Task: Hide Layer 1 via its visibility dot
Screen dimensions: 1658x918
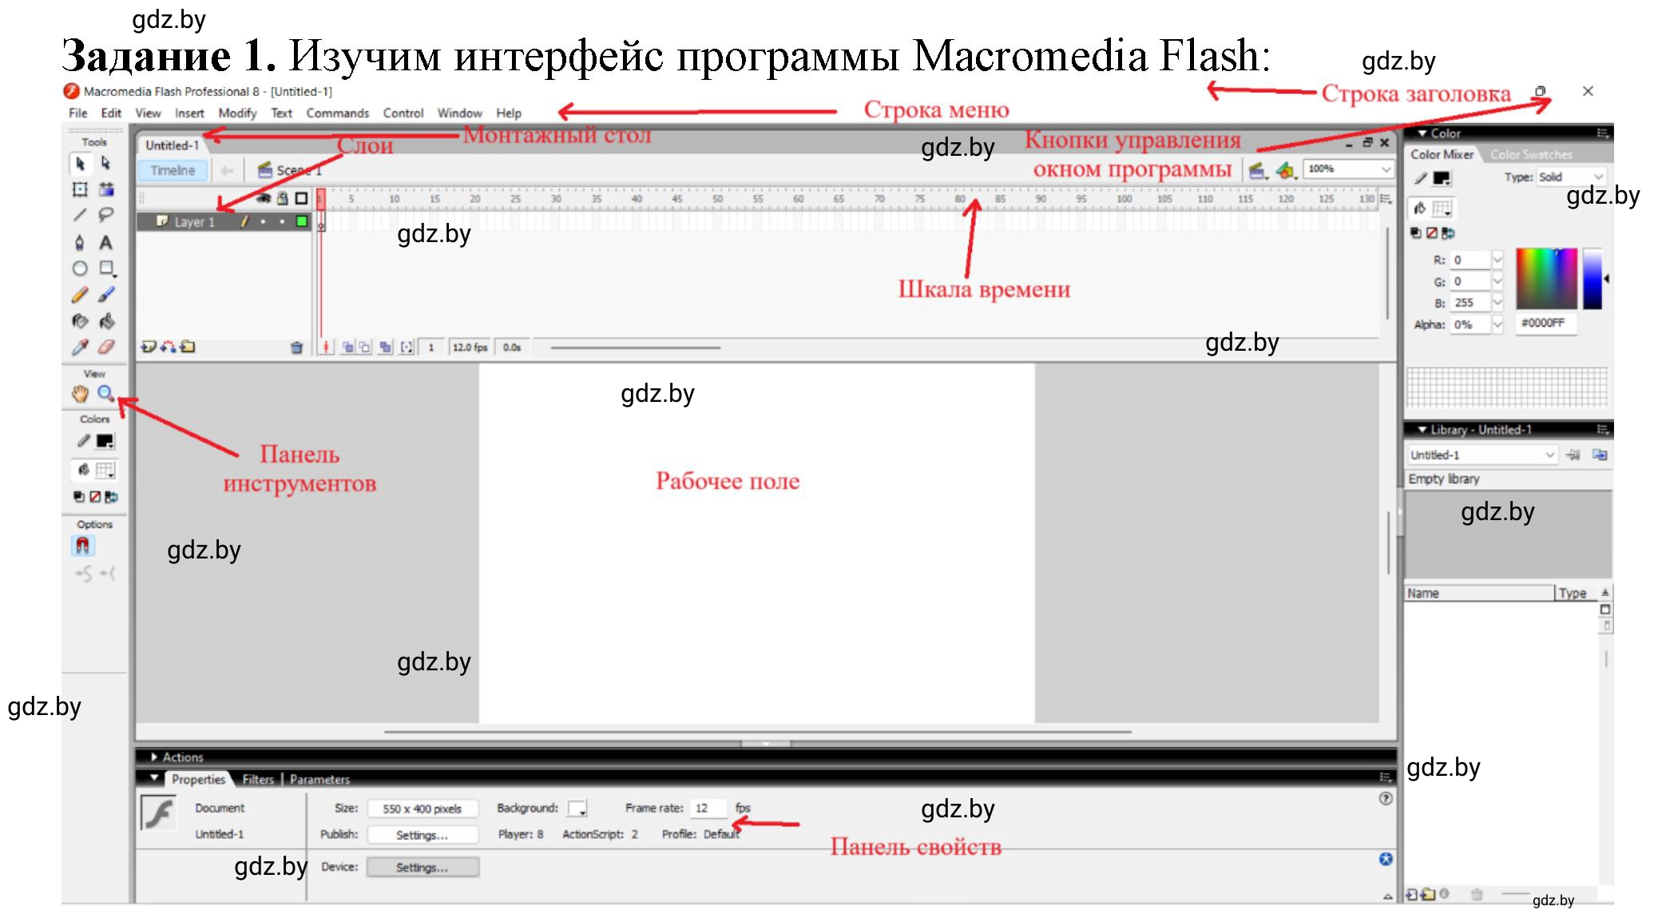Action: [x=263, y=222]
